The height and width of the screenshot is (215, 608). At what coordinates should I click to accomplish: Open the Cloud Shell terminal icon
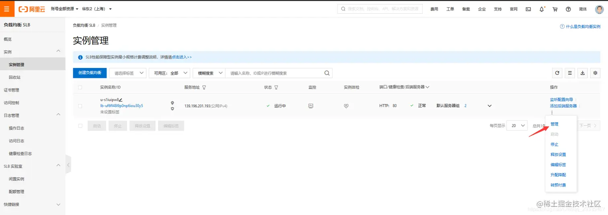(x=528, y=9)
